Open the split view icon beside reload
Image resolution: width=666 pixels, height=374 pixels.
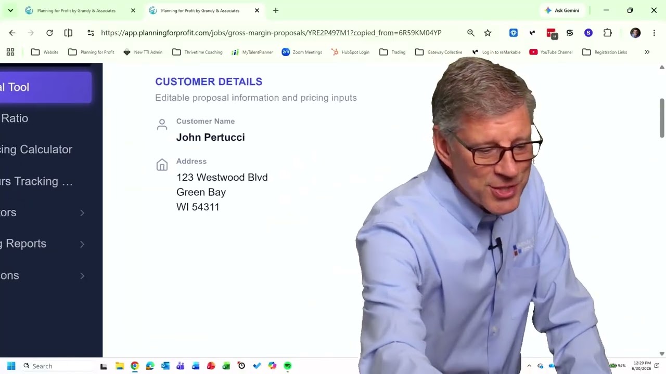(x=68, y=33)
